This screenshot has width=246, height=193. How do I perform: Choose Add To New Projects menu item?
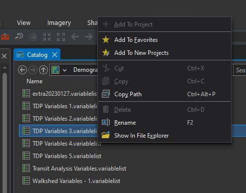point(164,53)
